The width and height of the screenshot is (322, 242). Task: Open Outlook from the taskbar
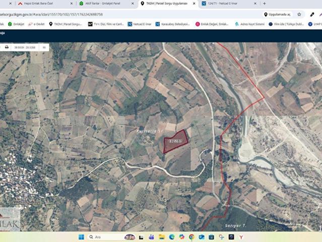coord(201,237)
